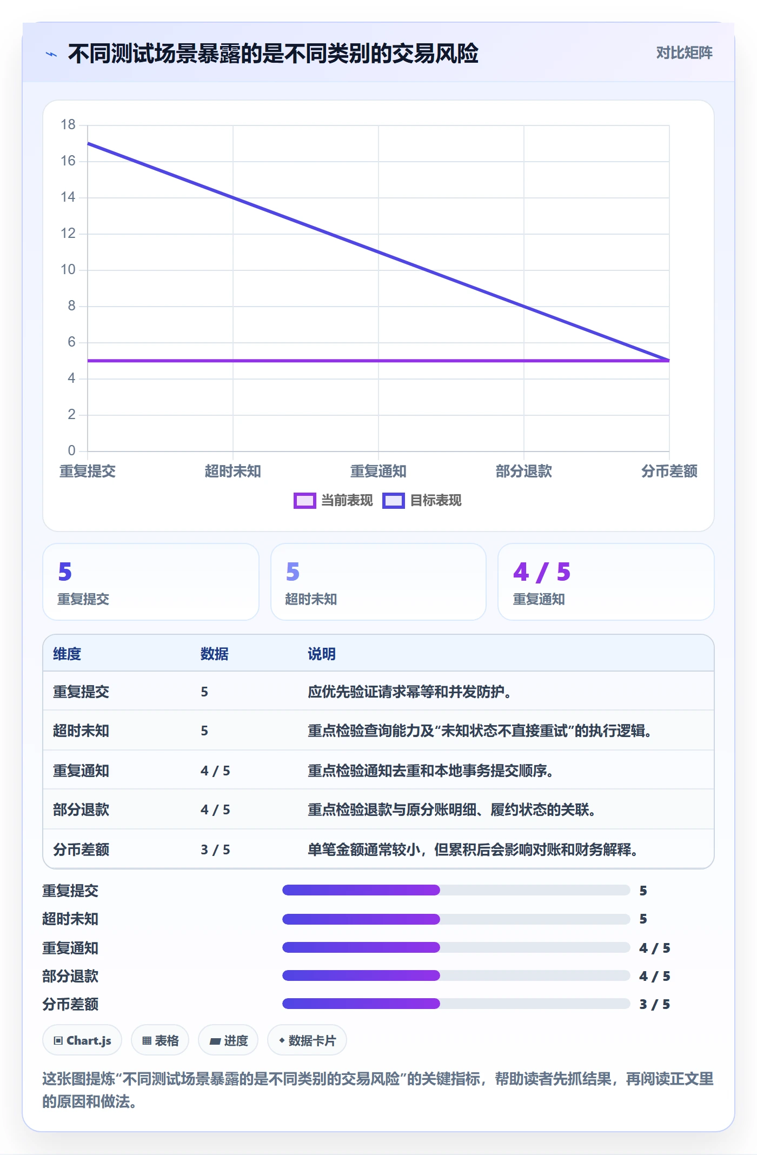Click the 数据 column header
Image resolution: width=757 pixels, height=1155 pixels.
[x=215, y=654]
